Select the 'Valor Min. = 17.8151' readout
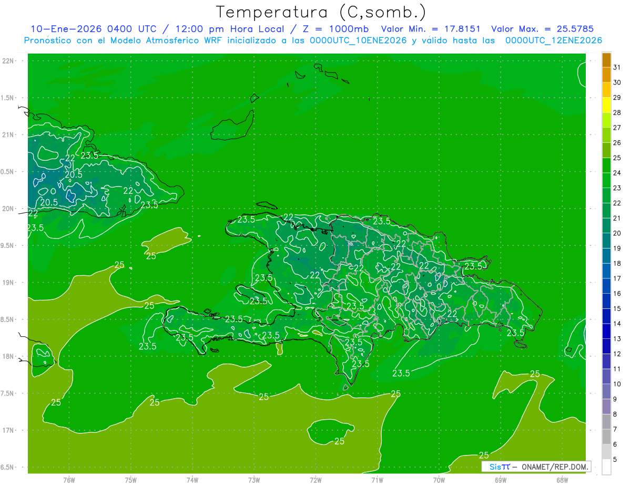The height and width of the screenshot is (487, 631). click(x=431, y=29)
